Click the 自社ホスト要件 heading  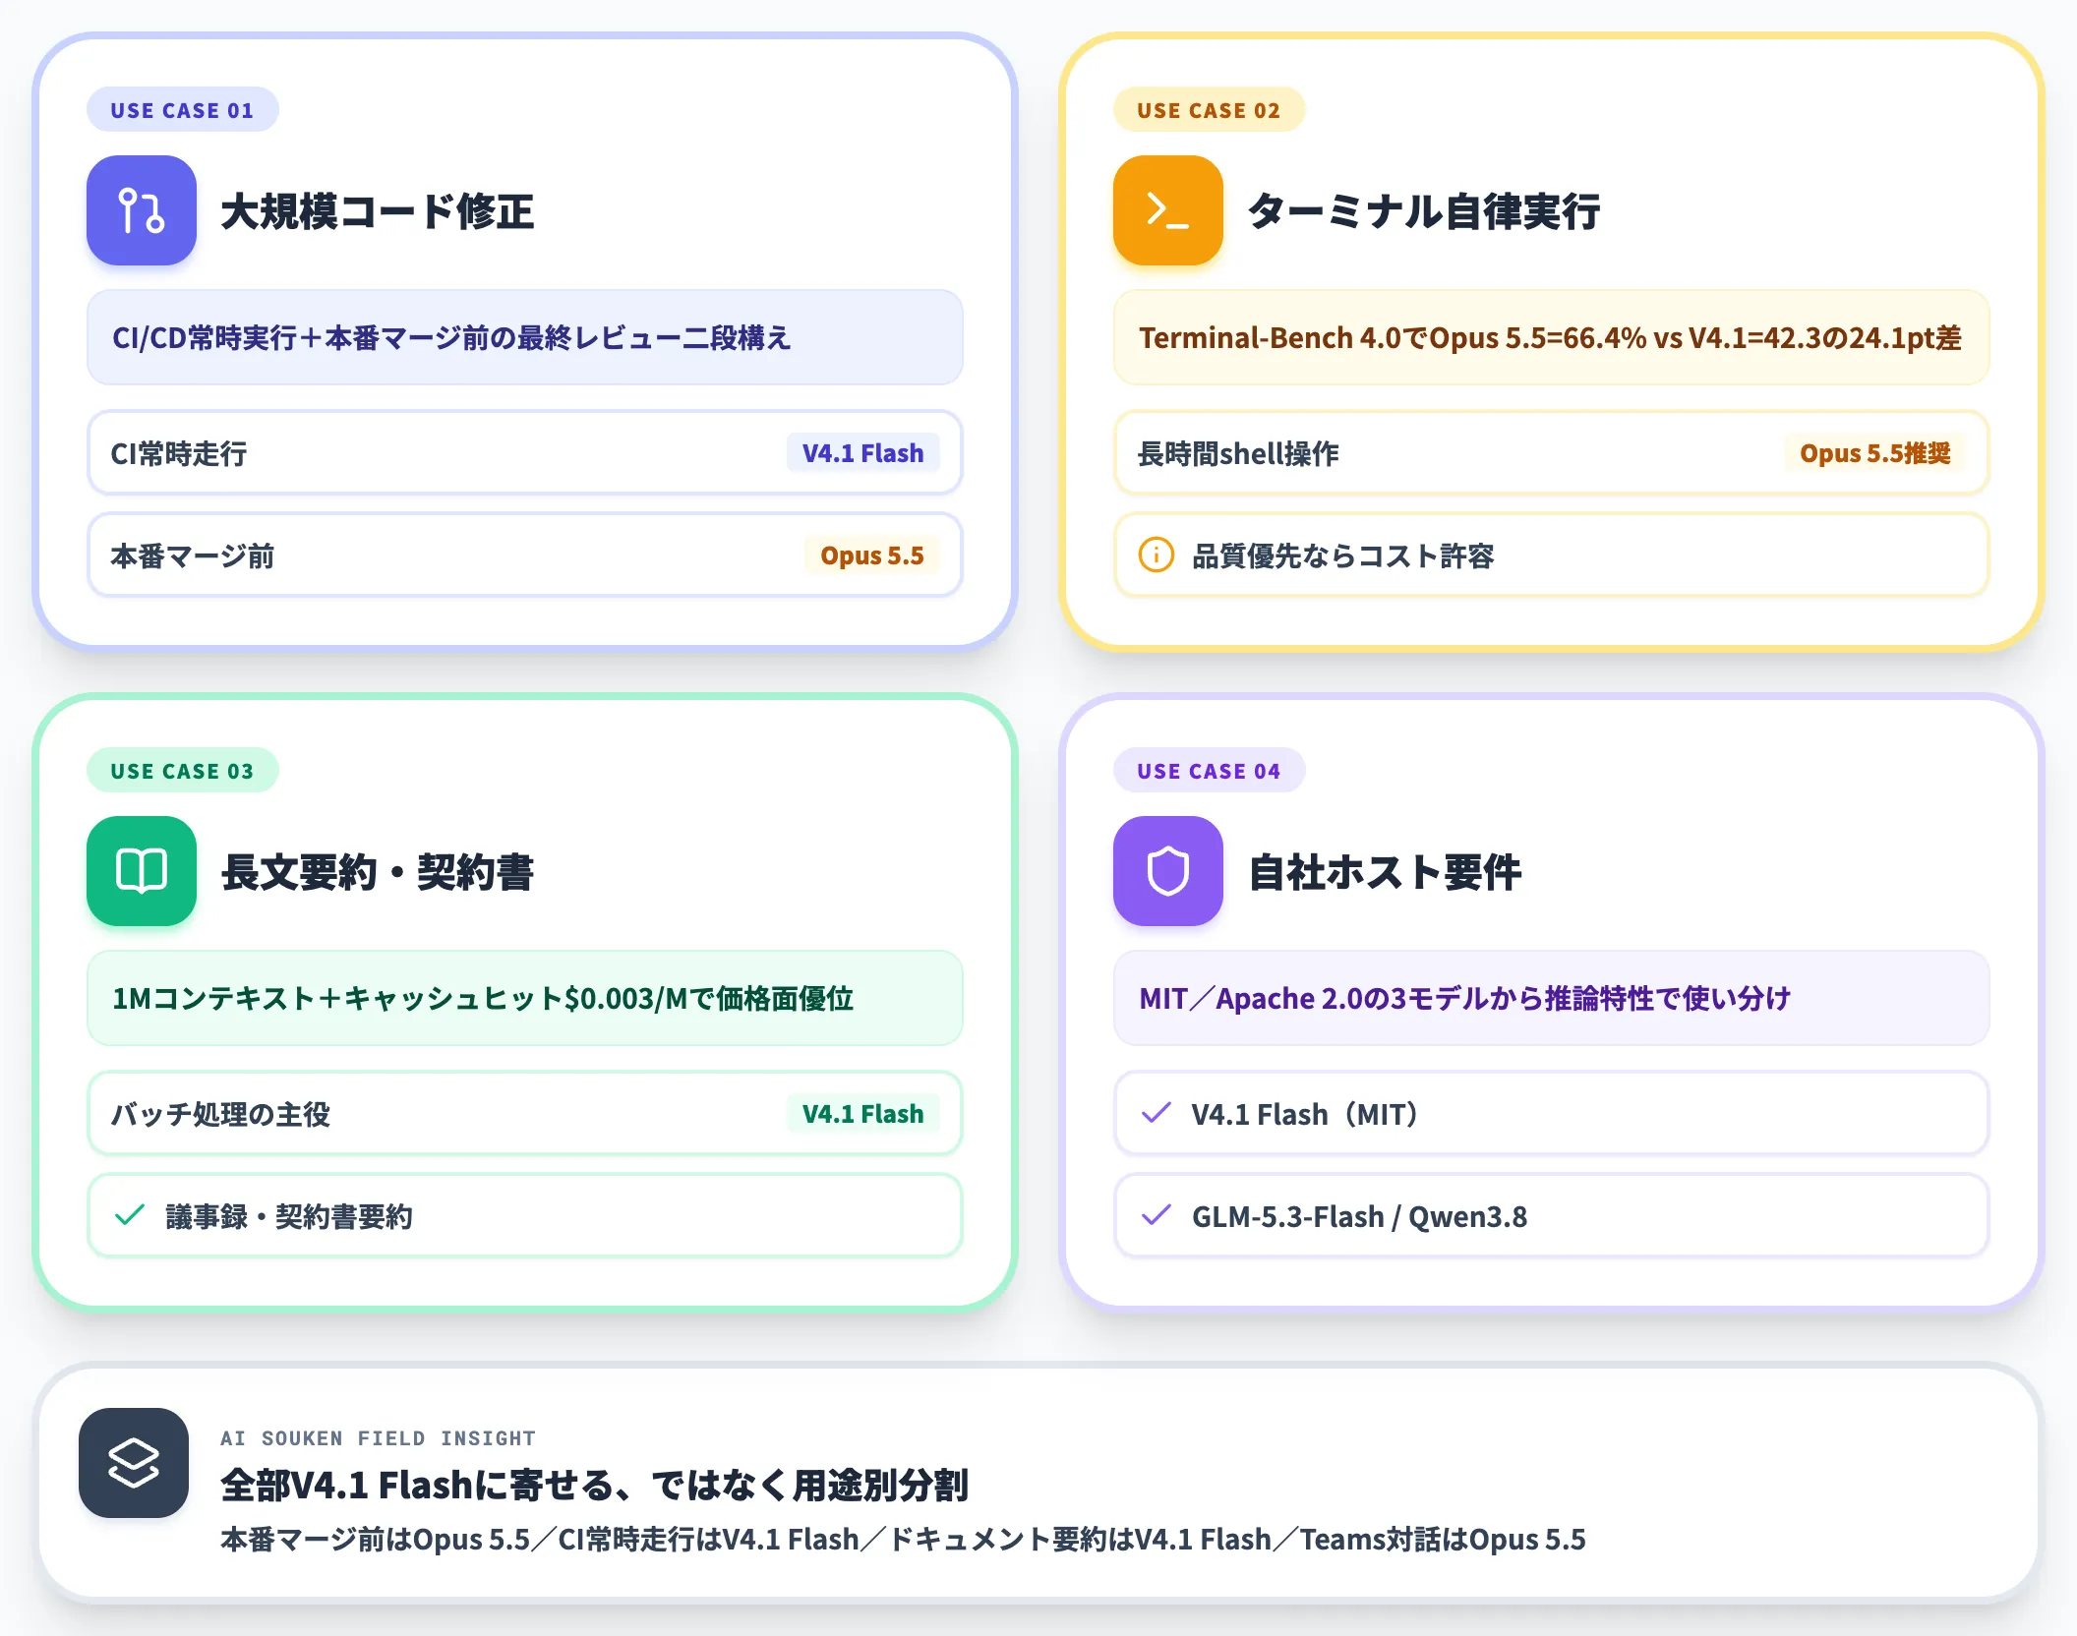point(1385,872)
